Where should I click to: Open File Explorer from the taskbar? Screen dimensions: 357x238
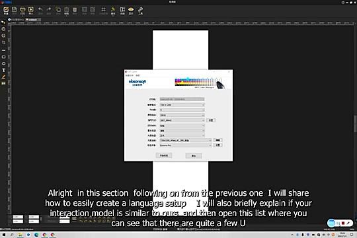[20, 235]
